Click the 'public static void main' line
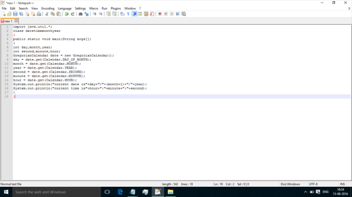The height and width of the screenshot is (197, 352). (52, 39)
